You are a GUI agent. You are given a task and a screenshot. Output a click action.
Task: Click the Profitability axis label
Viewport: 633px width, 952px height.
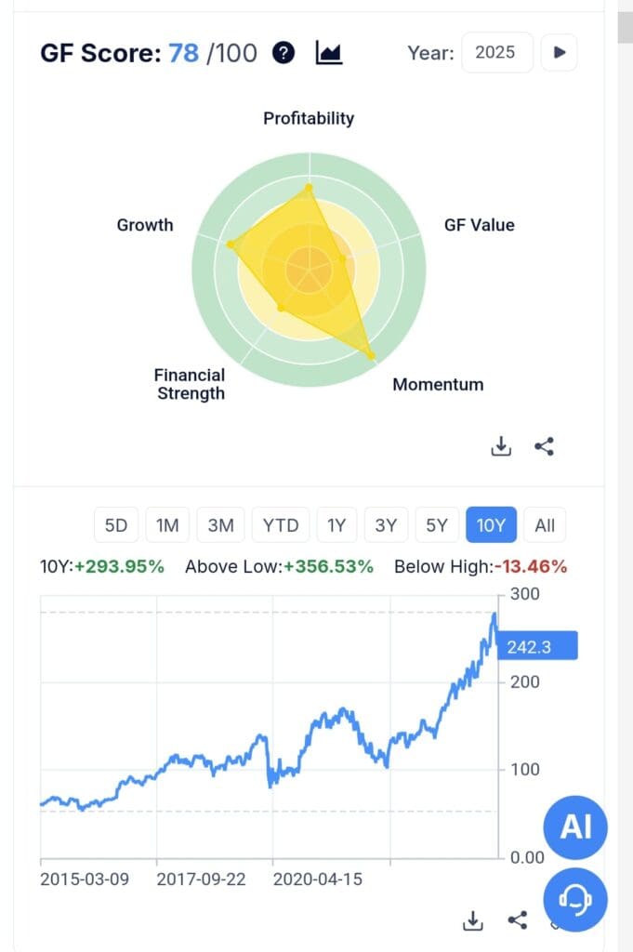pos(308,118)
